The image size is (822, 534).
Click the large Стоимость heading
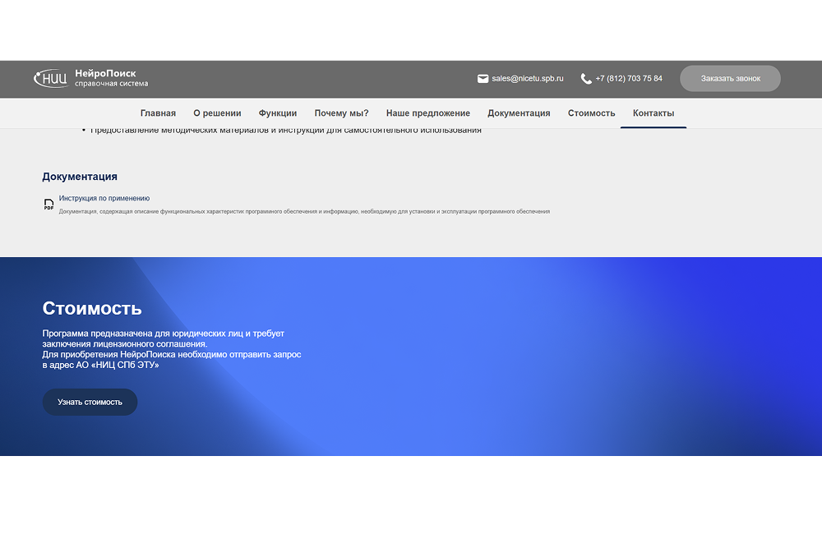(92, 308)
